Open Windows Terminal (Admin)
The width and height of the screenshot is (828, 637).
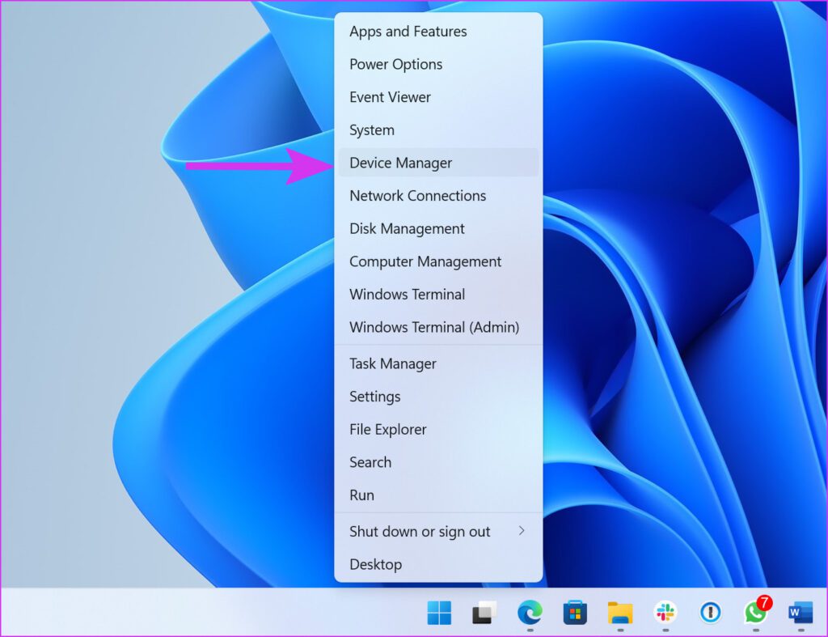[x=433, y=327]
